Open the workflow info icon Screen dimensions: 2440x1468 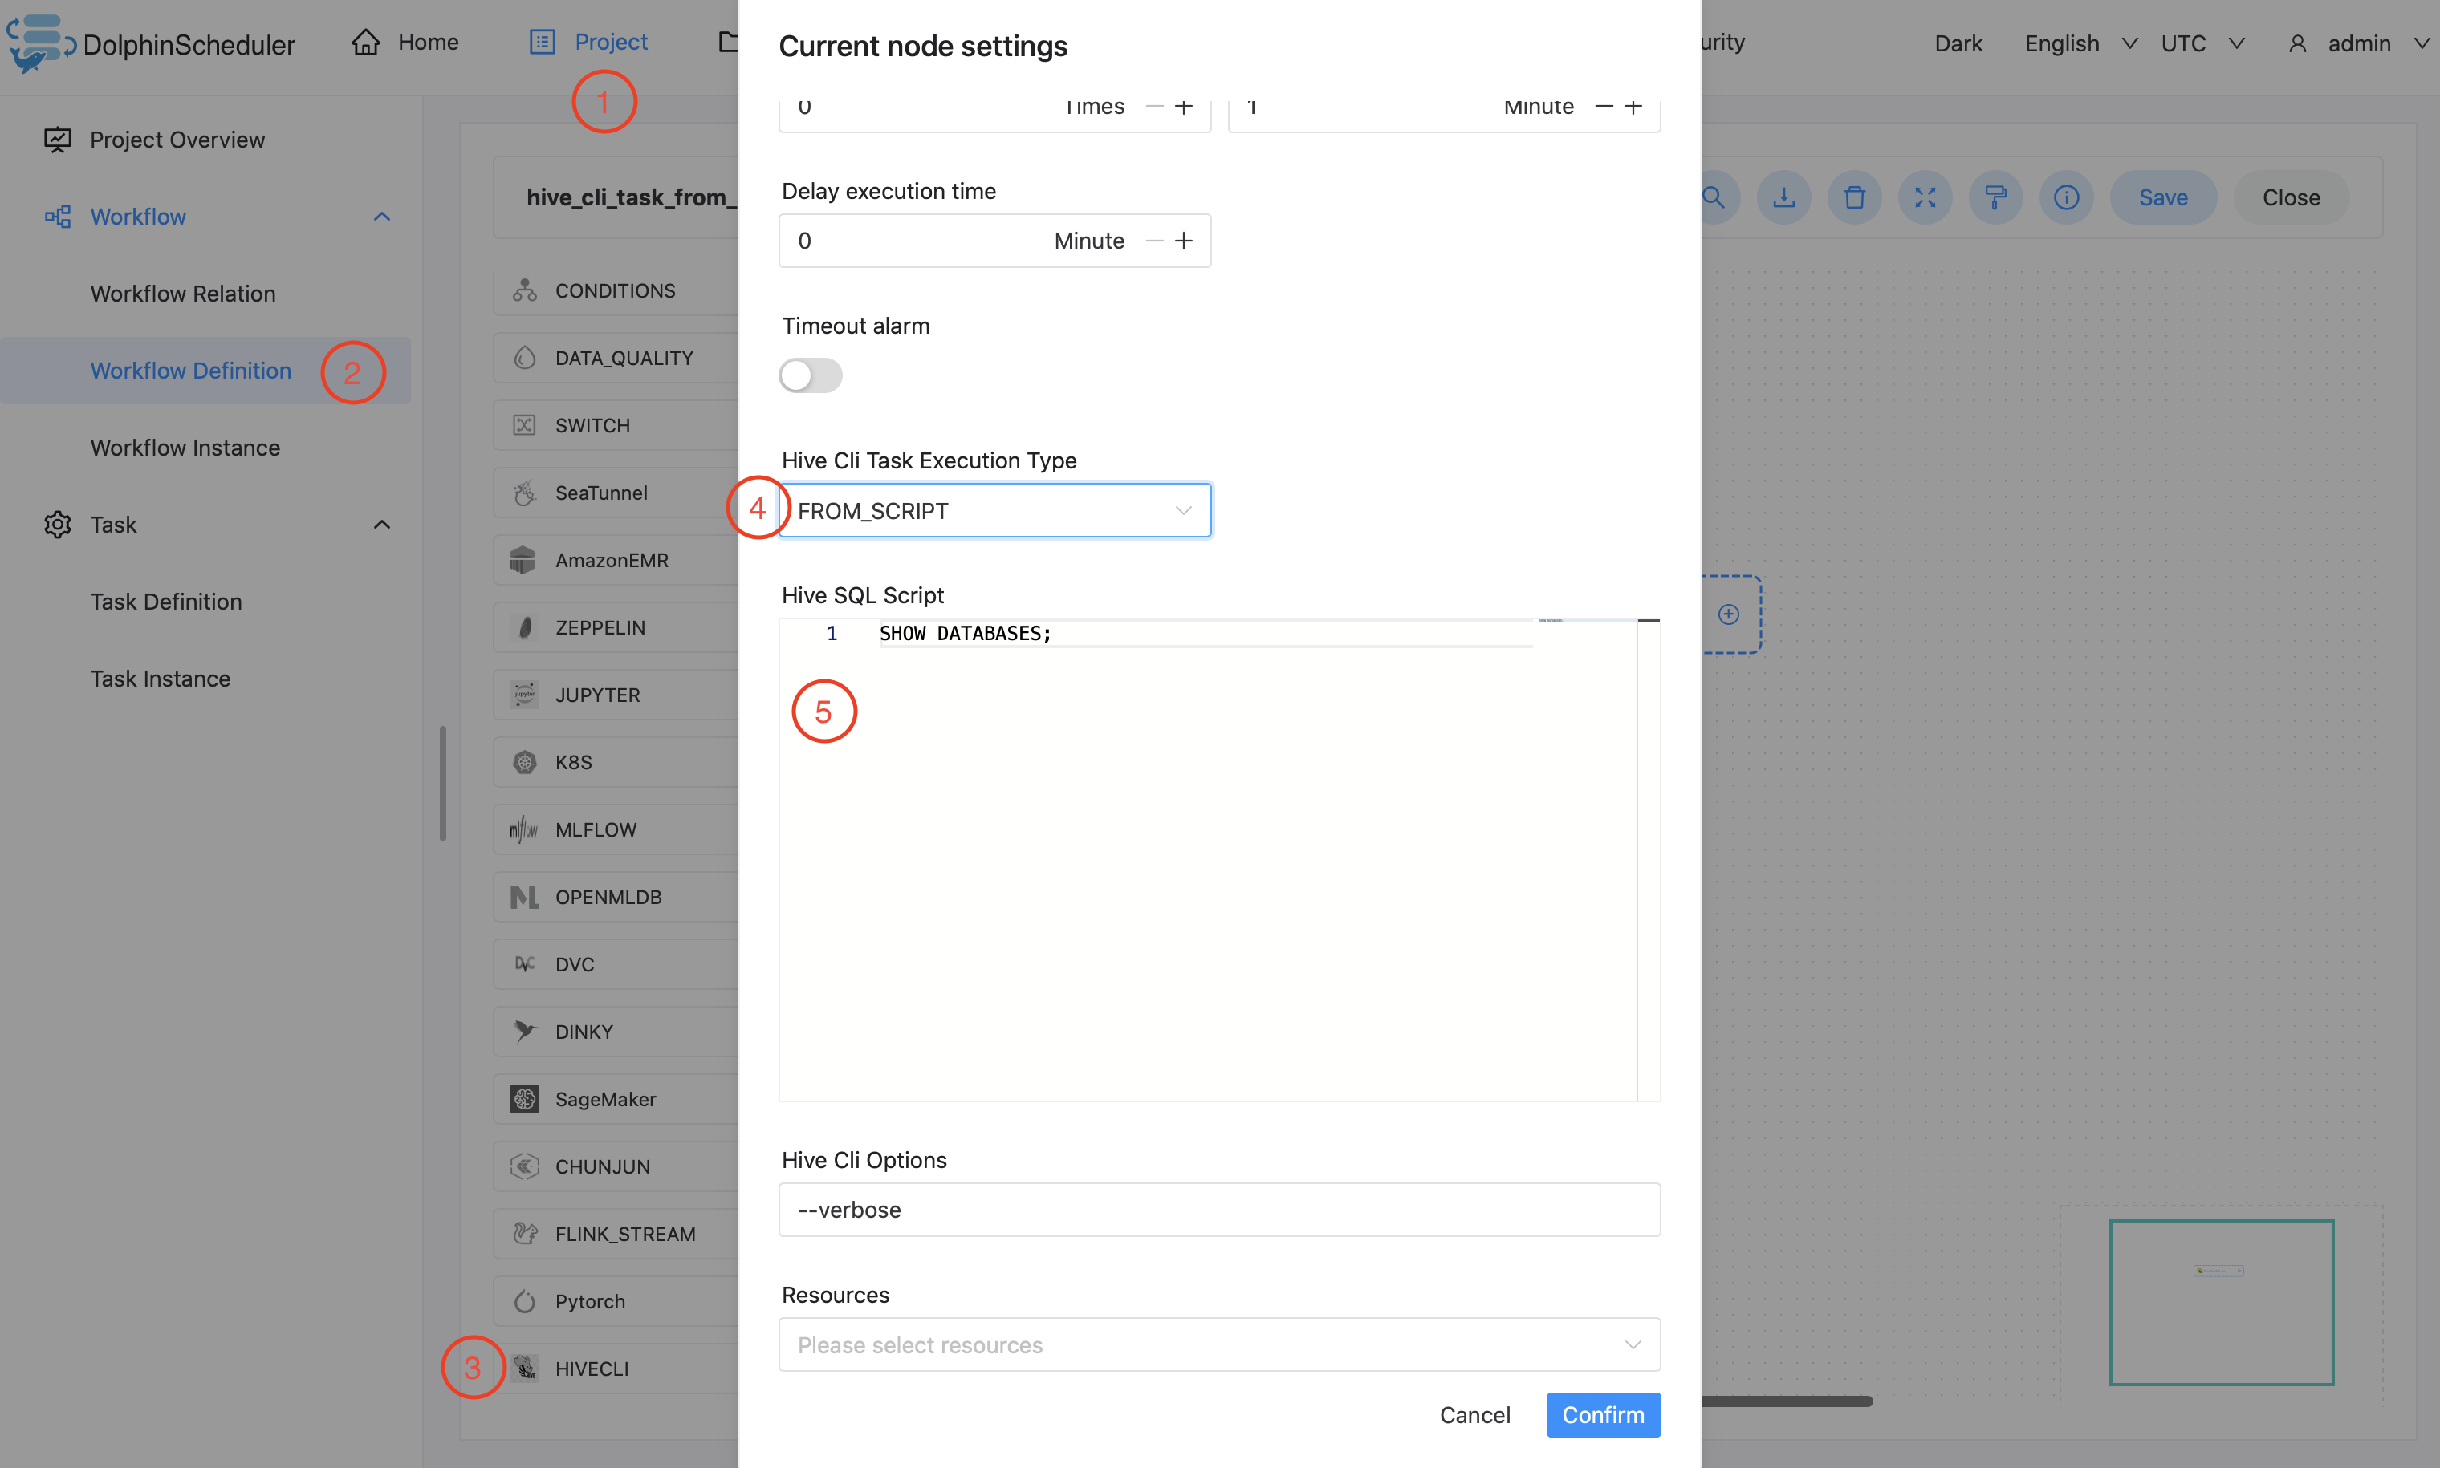2066,197
